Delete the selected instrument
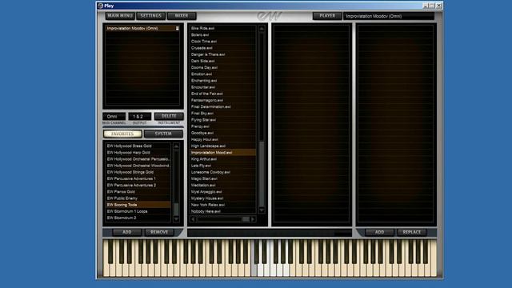512x288 pixels. [x=169, y=116]
